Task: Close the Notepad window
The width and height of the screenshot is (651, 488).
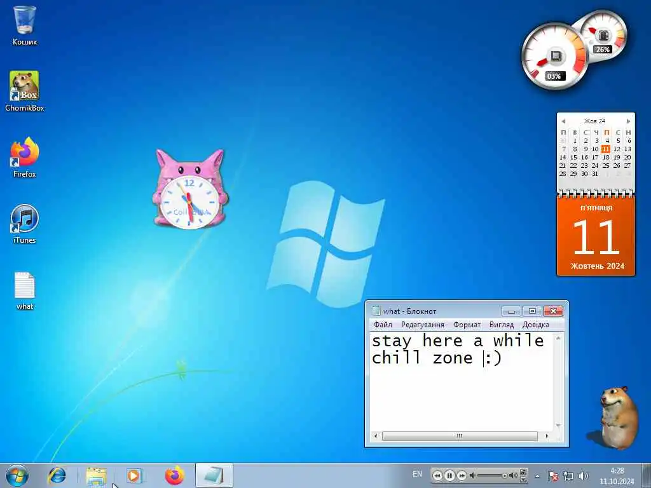Action: point(553,311)
